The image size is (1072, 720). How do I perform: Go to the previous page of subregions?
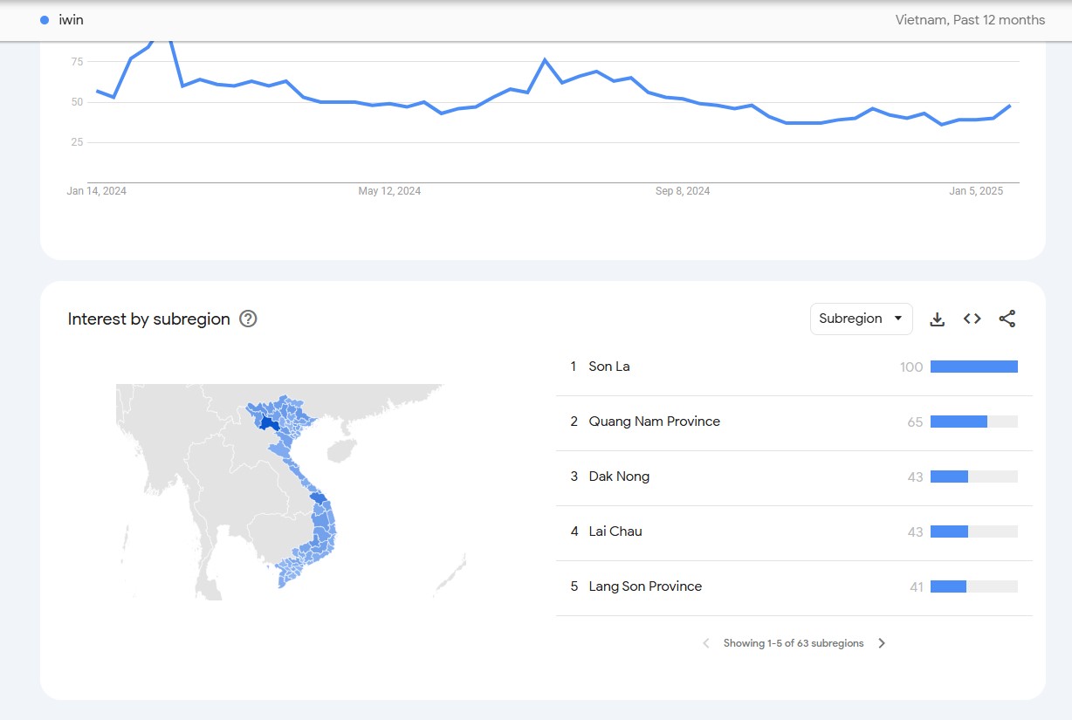click(706, 643)
